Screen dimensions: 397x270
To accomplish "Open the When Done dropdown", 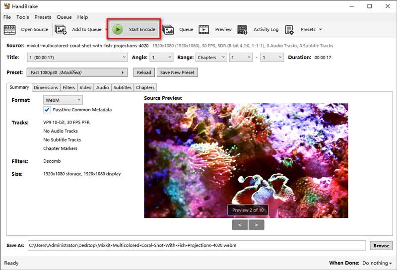I will point(377,263).
